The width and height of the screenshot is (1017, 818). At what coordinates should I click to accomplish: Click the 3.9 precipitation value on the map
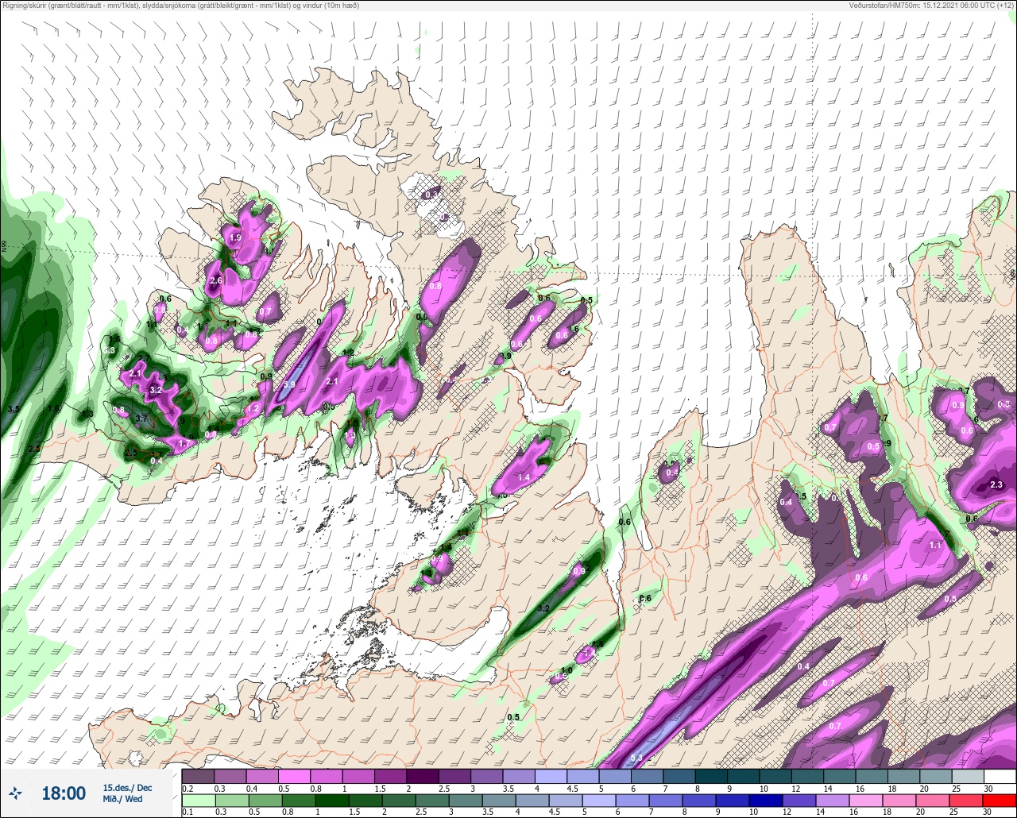pyautogui.click(x=289, y=384)
